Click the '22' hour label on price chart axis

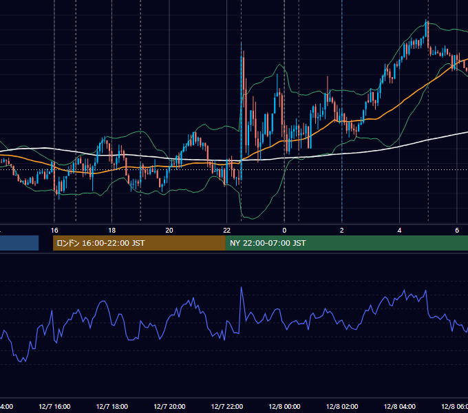227,231
